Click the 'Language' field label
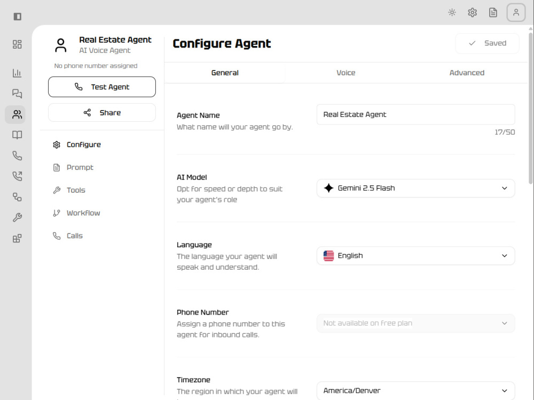Image resolution: width=534 pixels, height=400 pixels. [194, 245]
